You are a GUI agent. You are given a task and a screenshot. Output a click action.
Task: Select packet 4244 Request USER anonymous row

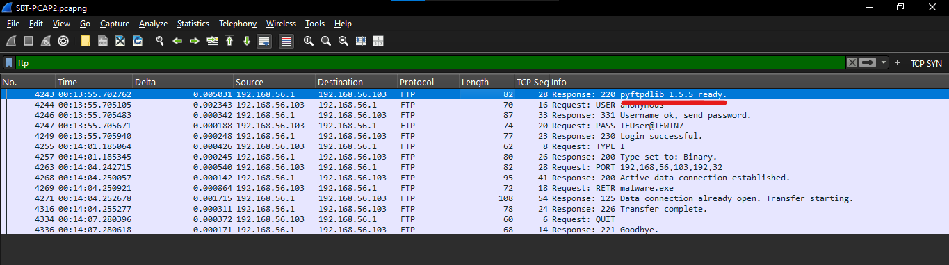[474, 105]
